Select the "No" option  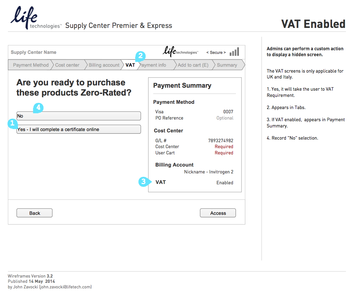(x=79, y=116)
